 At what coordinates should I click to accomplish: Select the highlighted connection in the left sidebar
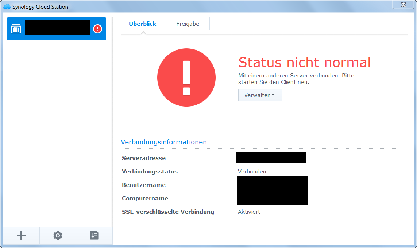click(57, 28)
